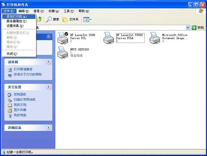Select the HP LaserJet P2050 Series PCL6 printer icon

(x=109, y=38)
